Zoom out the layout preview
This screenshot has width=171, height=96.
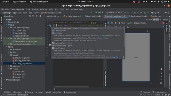tap(161, 77)
